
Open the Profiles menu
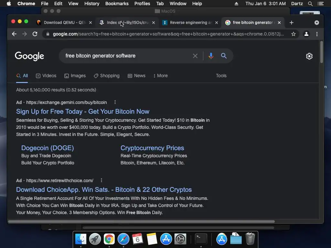142,4
